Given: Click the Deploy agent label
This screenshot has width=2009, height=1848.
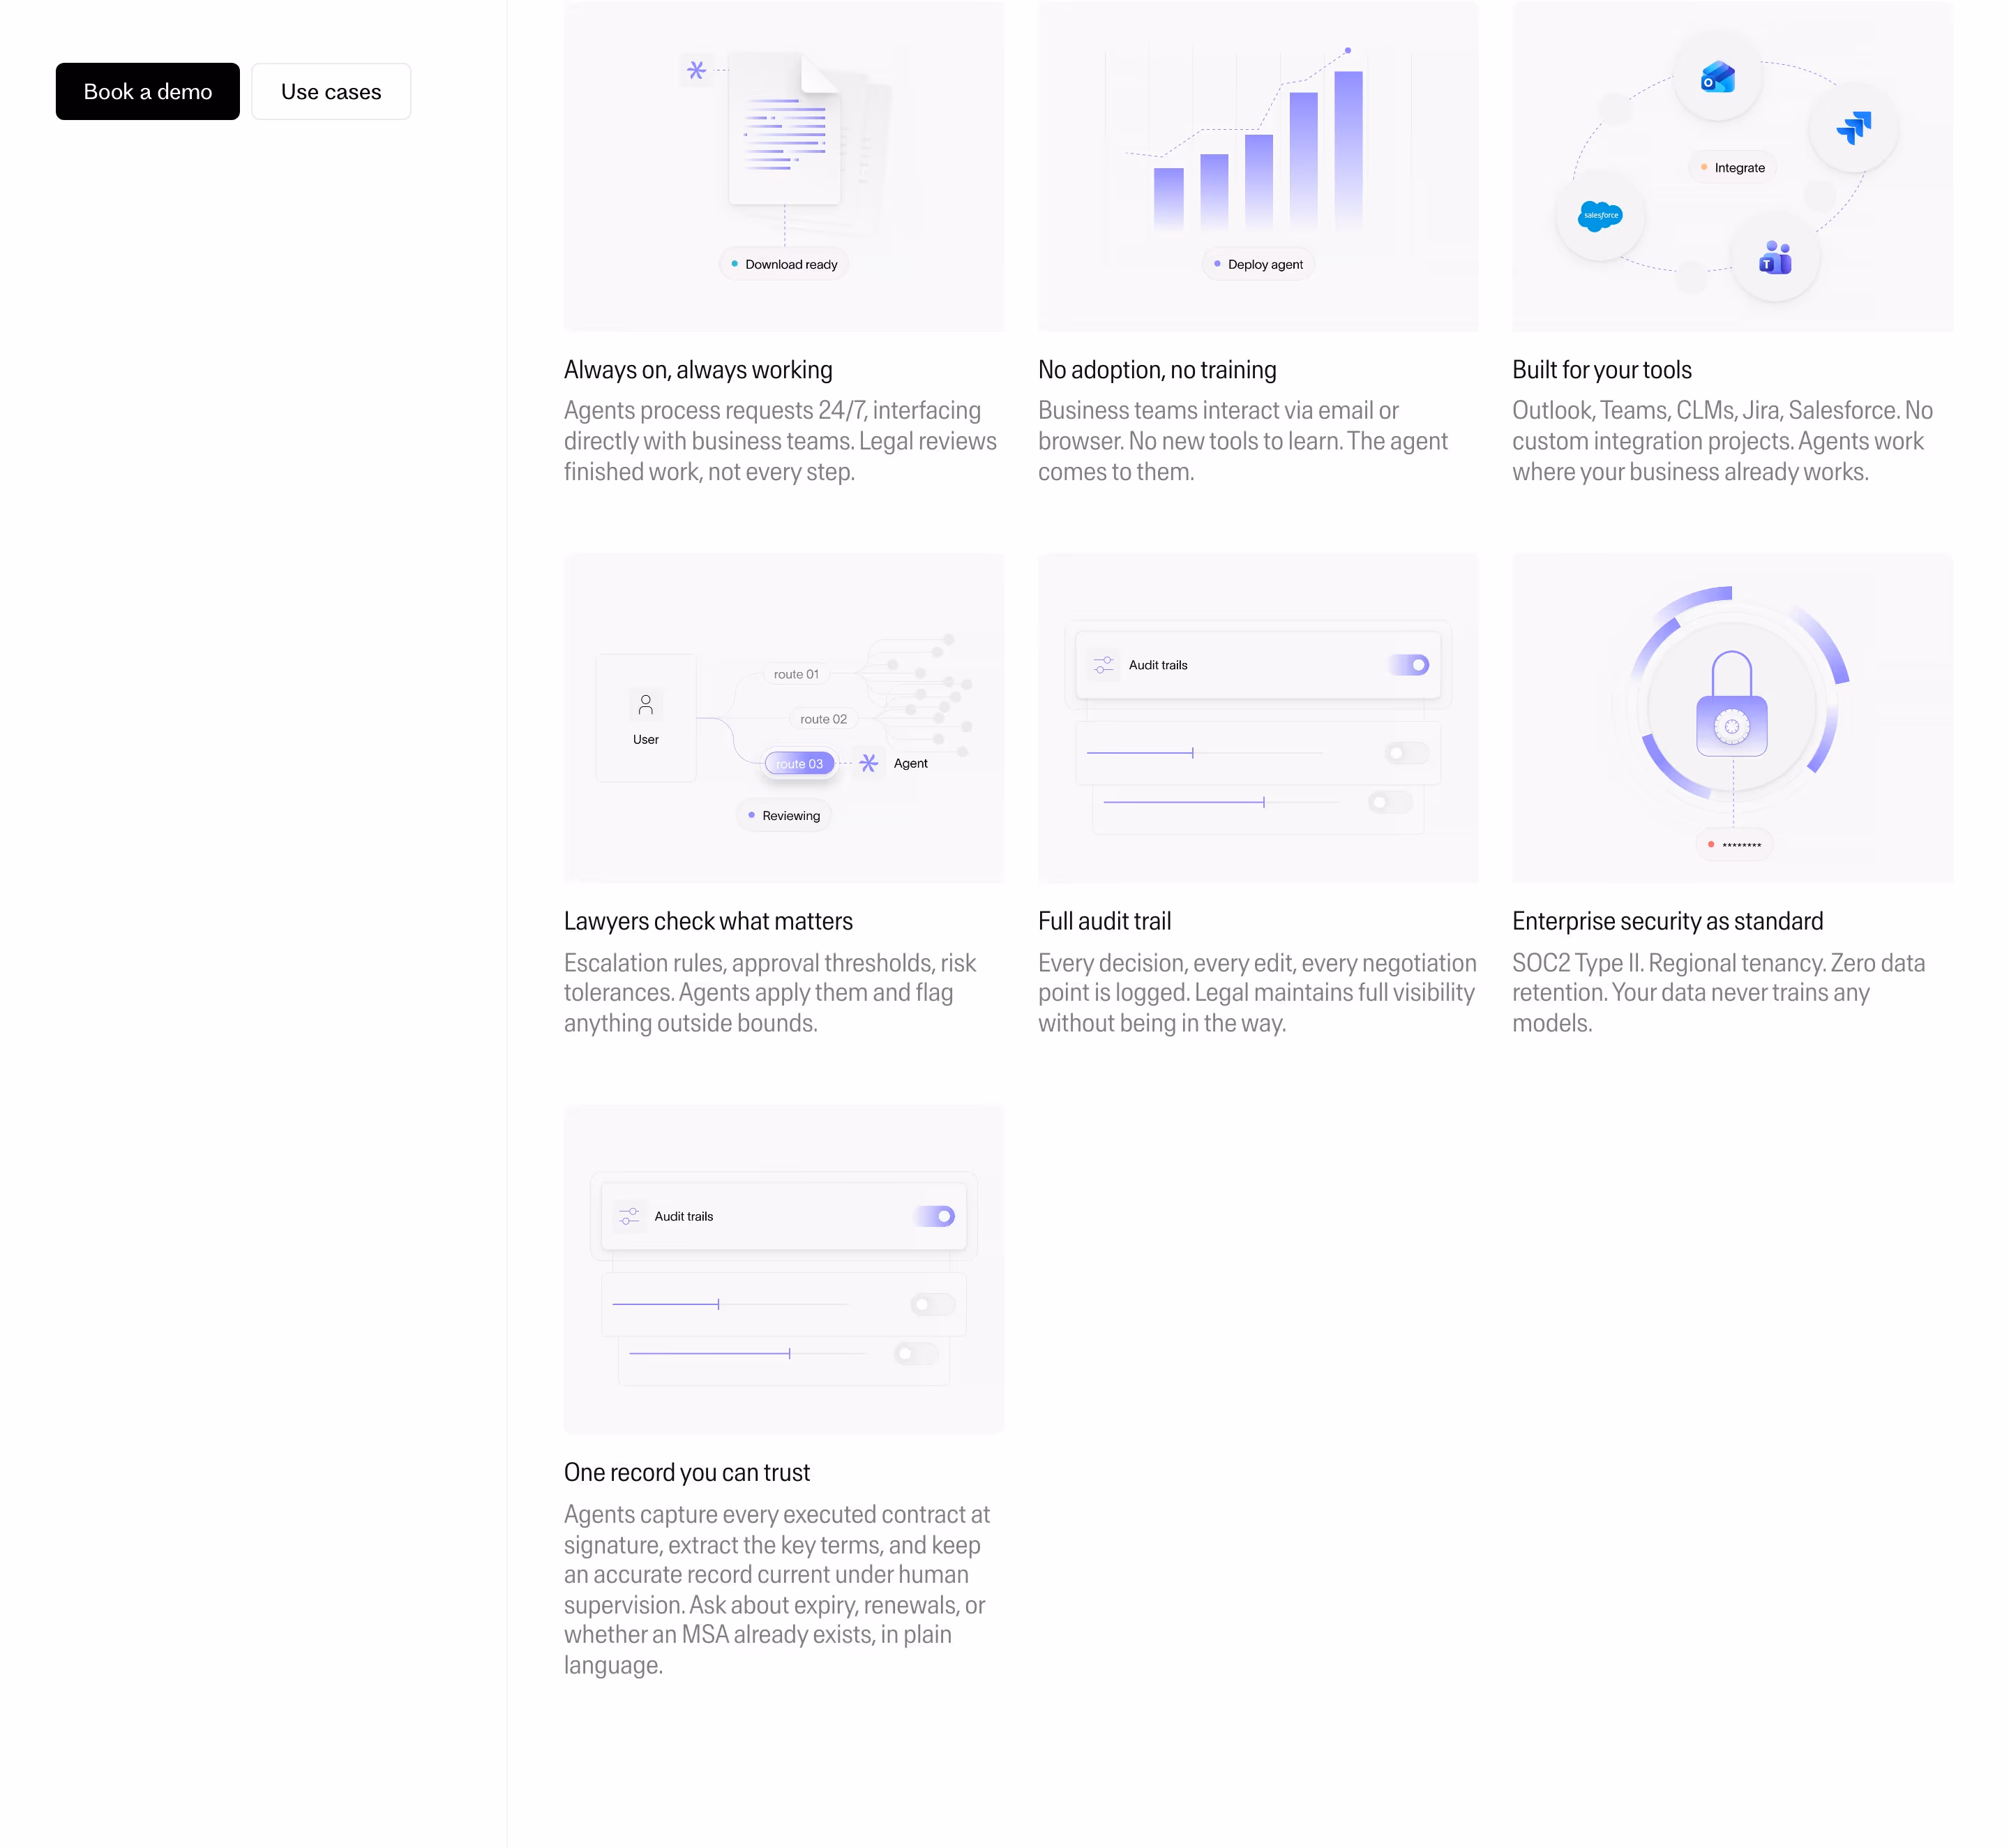Looking at the screenshot, I should pos(1265,265).
